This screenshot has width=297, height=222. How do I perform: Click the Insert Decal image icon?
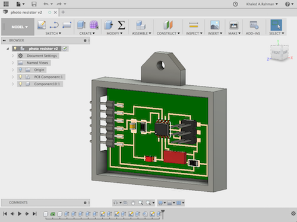[x=215, y=25]
